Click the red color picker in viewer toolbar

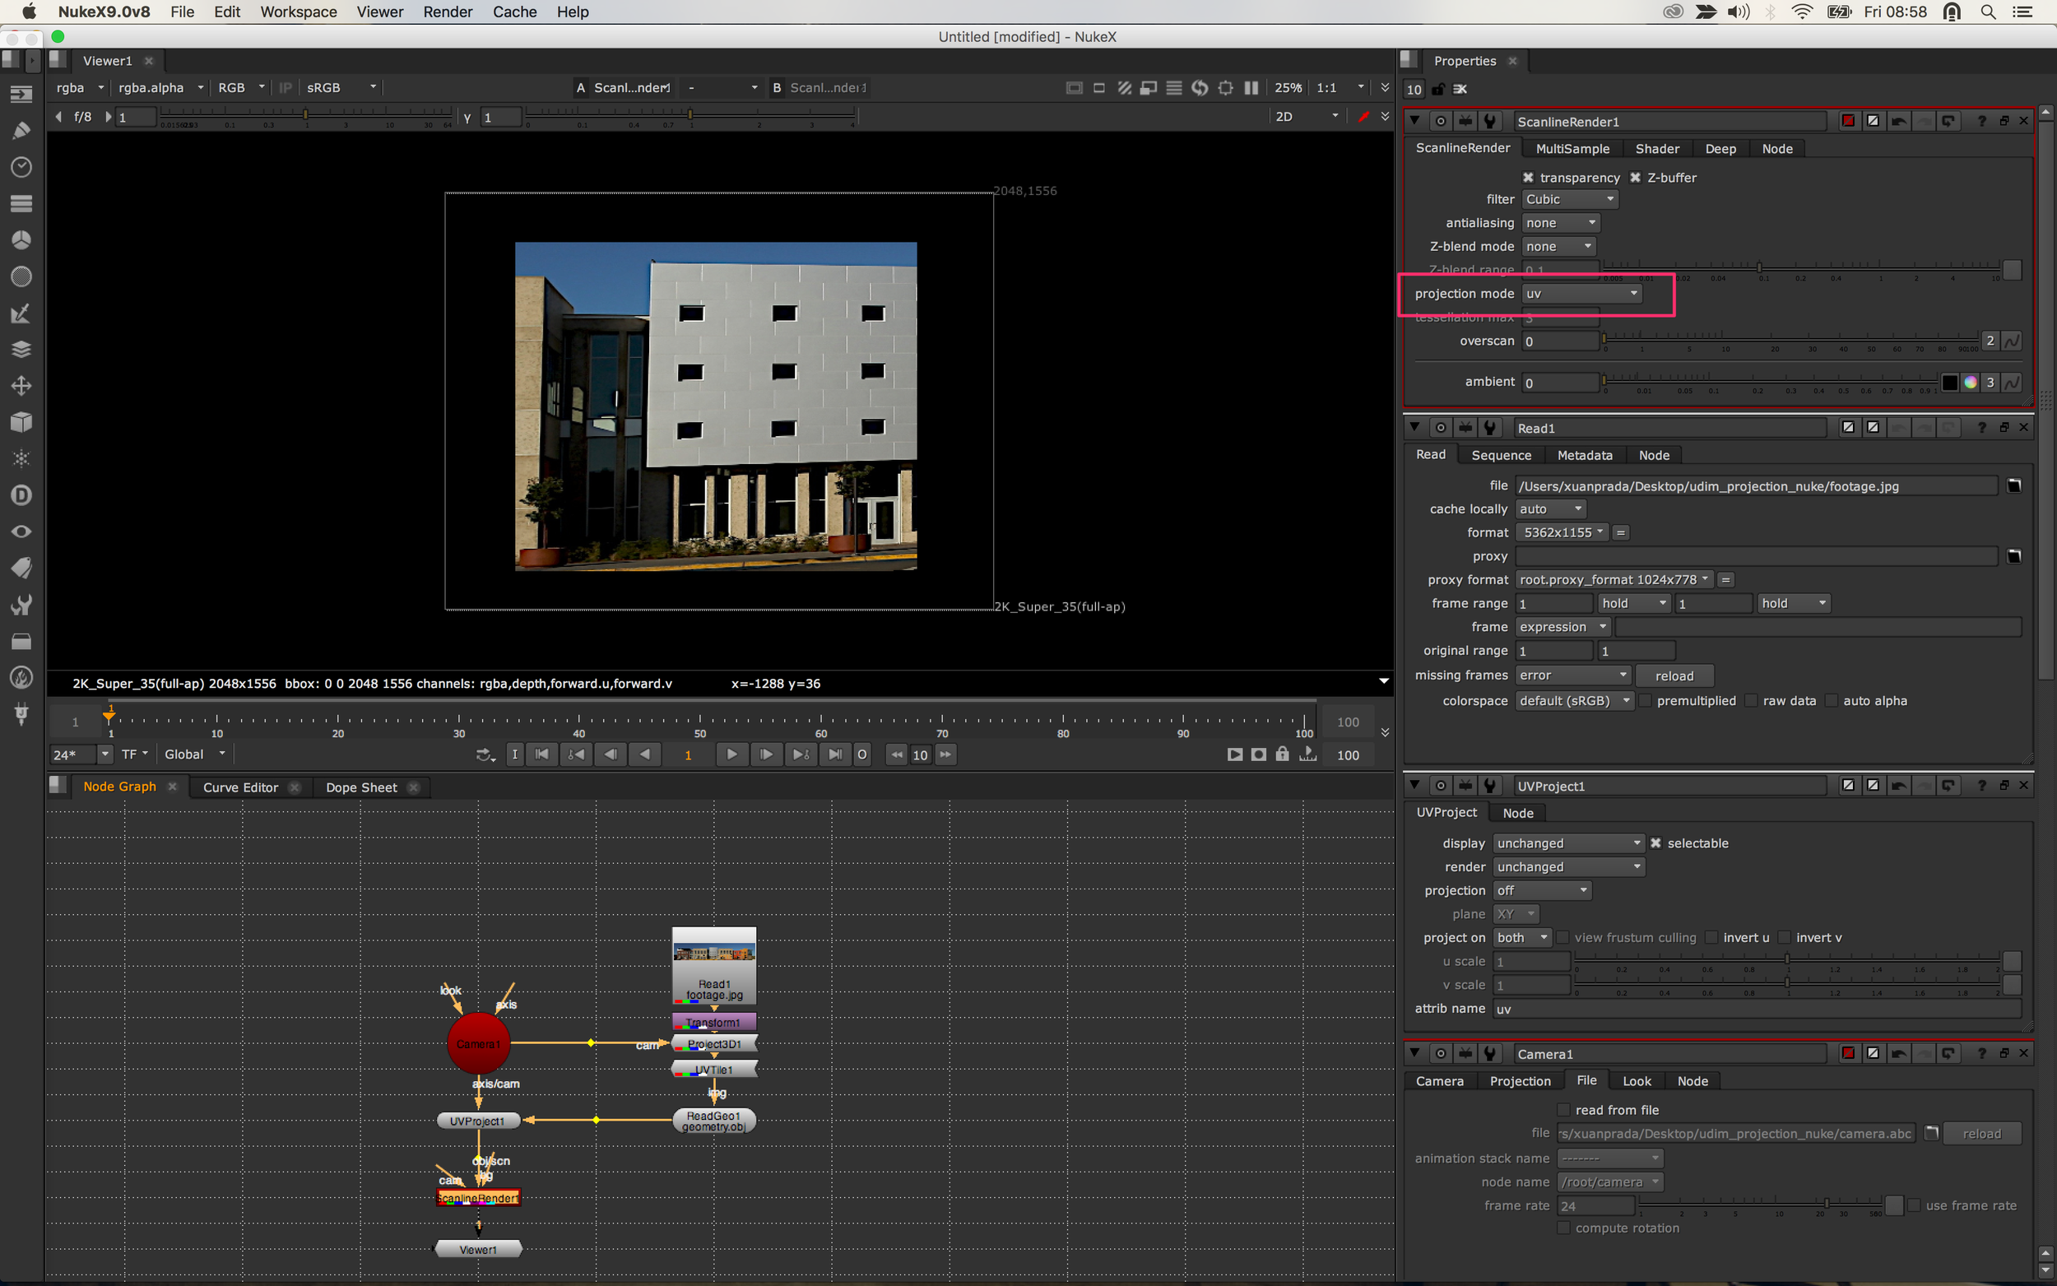point(1363,117)
